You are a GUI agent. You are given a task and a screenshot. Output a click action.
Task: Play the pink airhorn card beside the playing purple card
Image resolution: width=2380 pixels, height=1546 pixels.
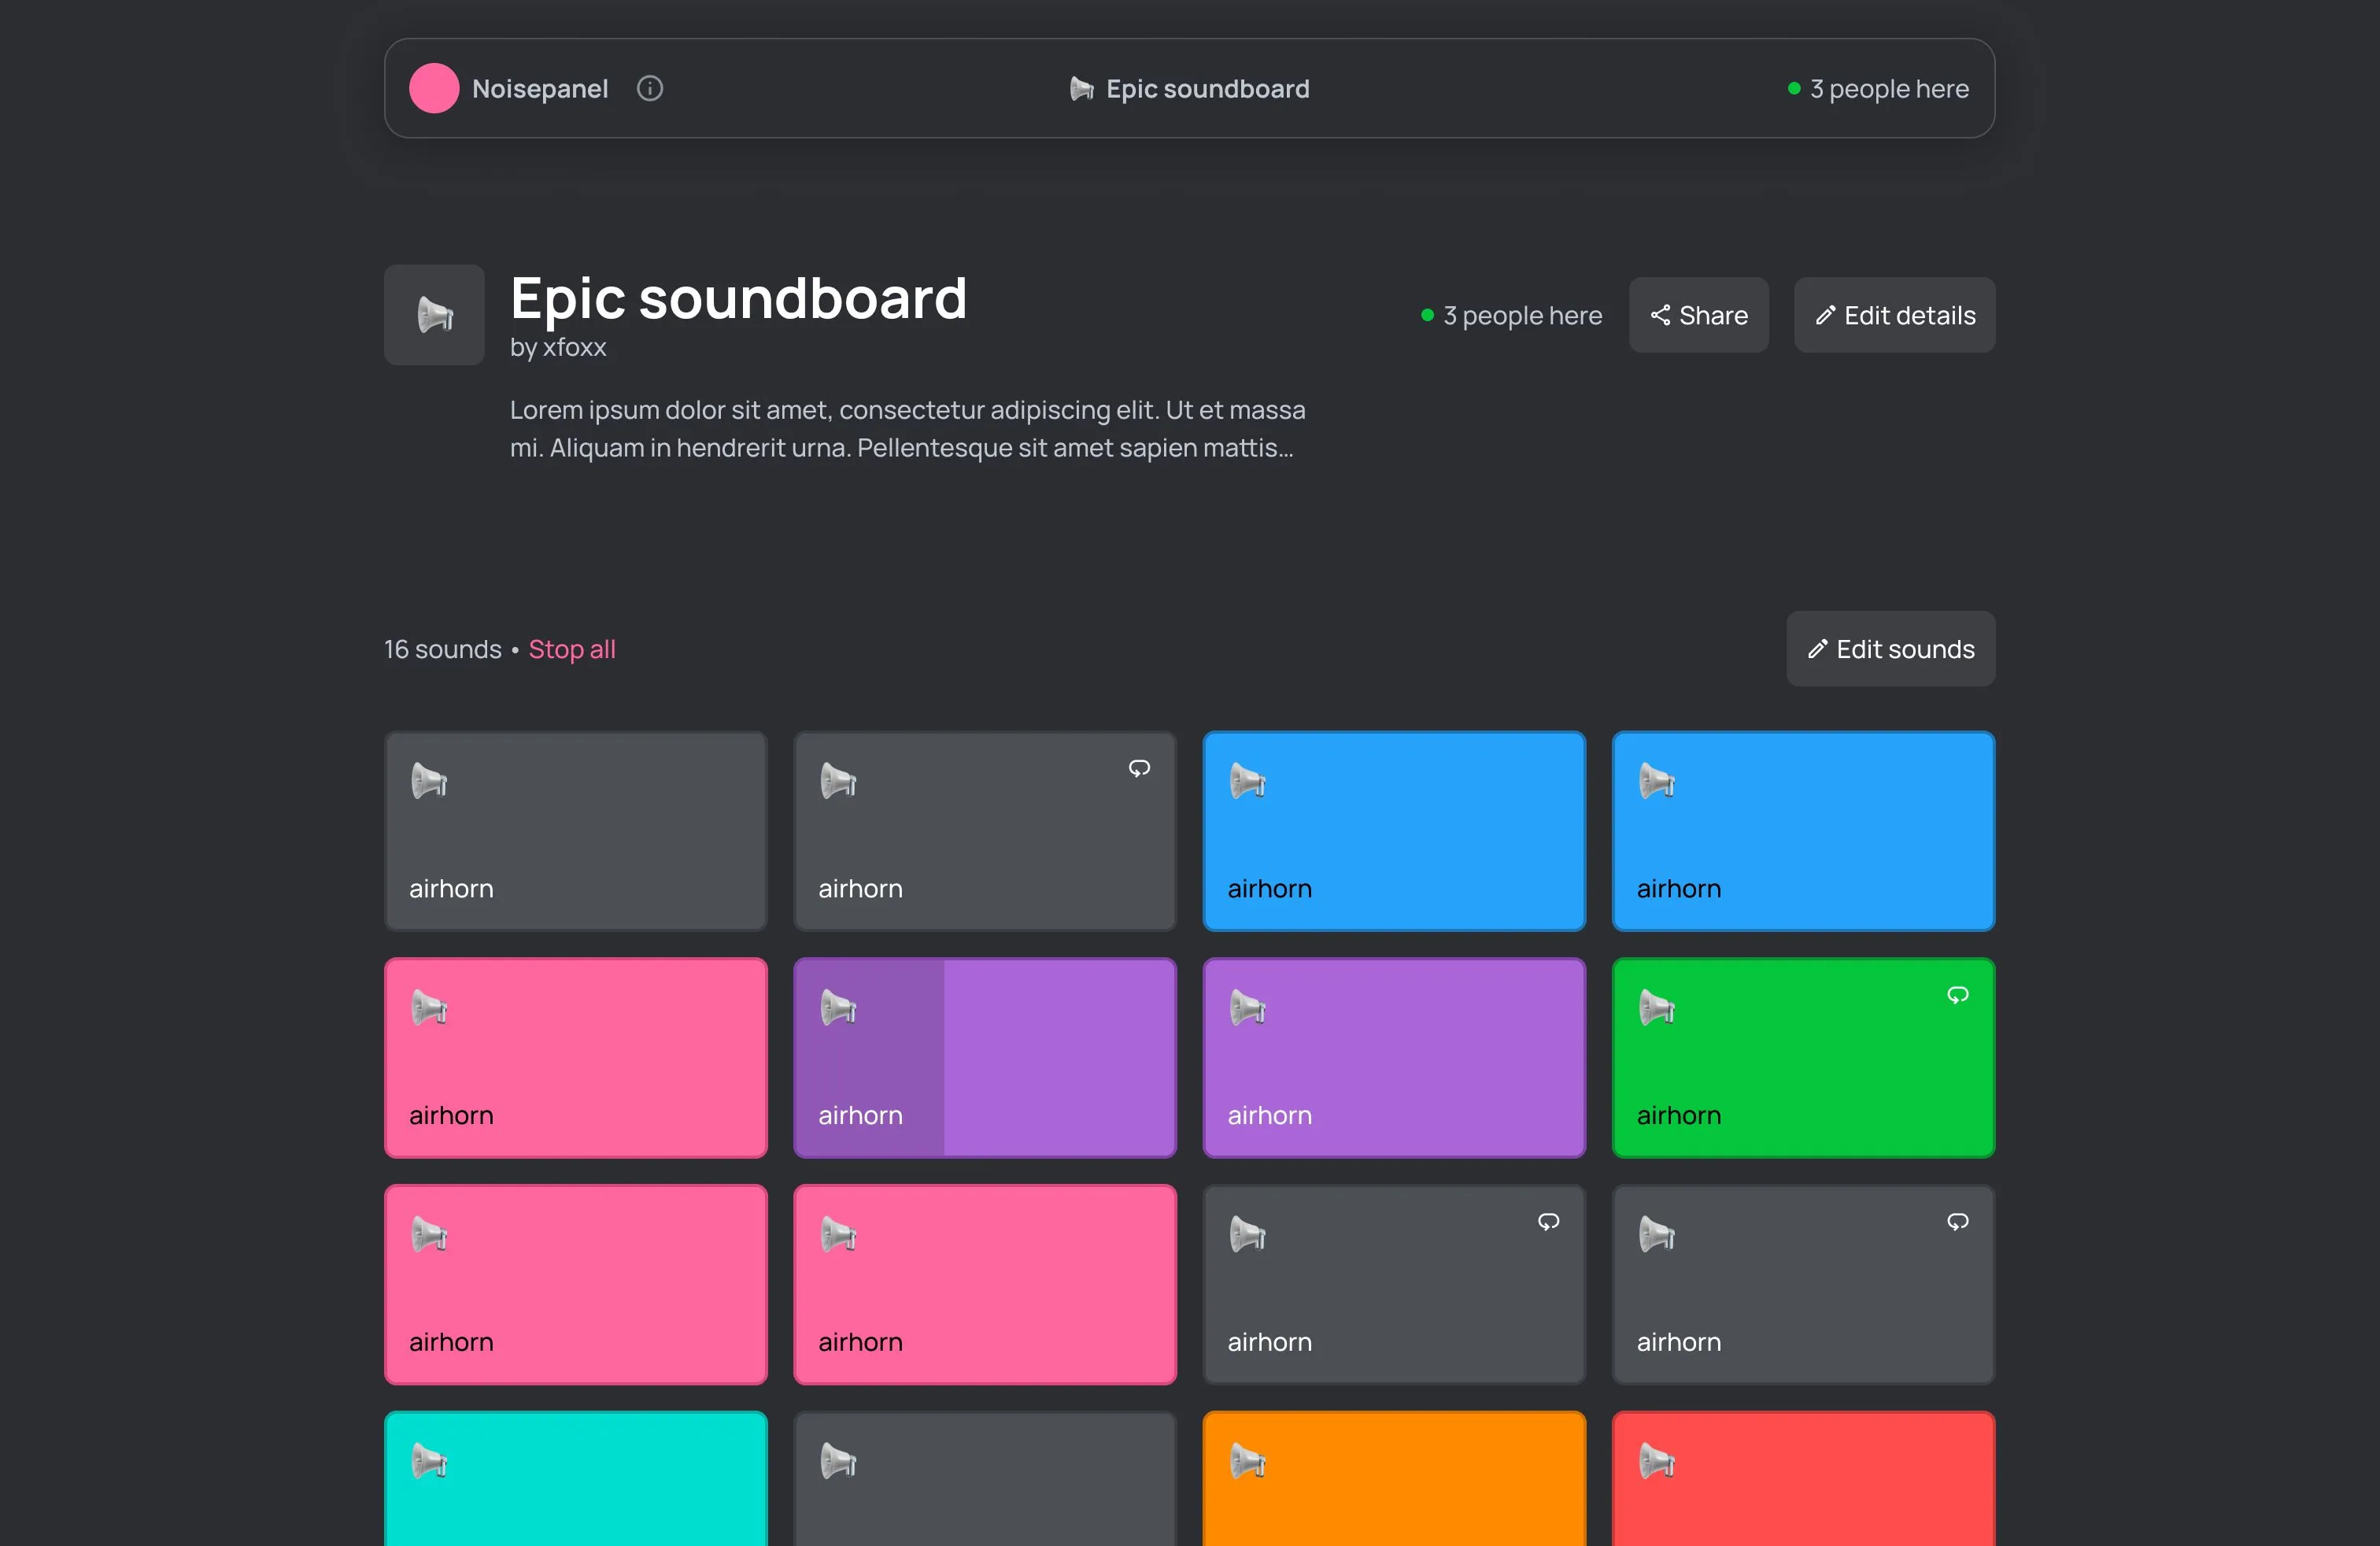coord(576,1058)
